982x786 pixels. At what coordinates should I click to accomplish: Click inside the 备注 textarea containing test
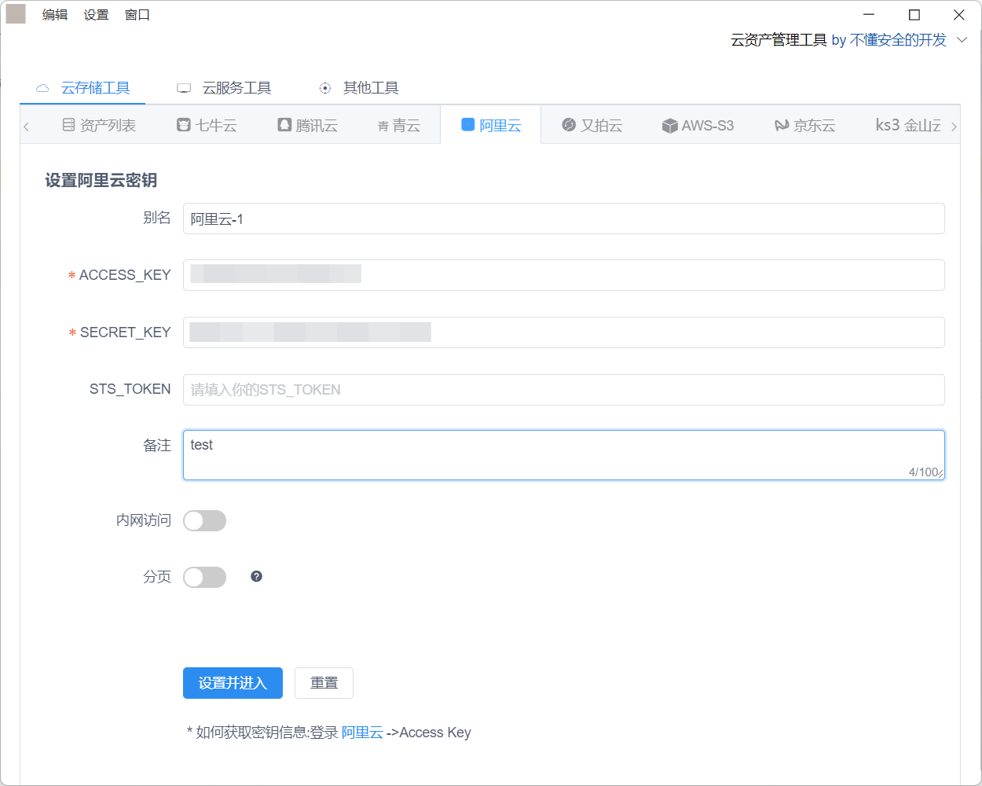[x=563, y=455]
